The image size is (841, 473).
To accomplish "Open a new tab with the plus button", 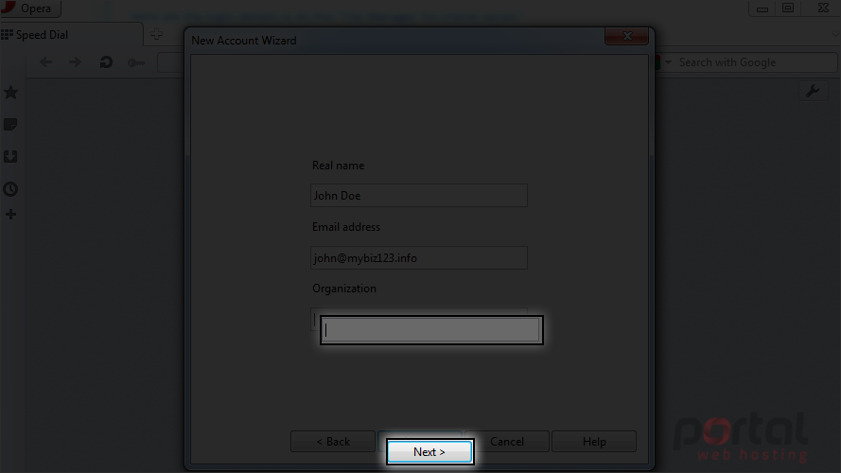I will point(157,34).
